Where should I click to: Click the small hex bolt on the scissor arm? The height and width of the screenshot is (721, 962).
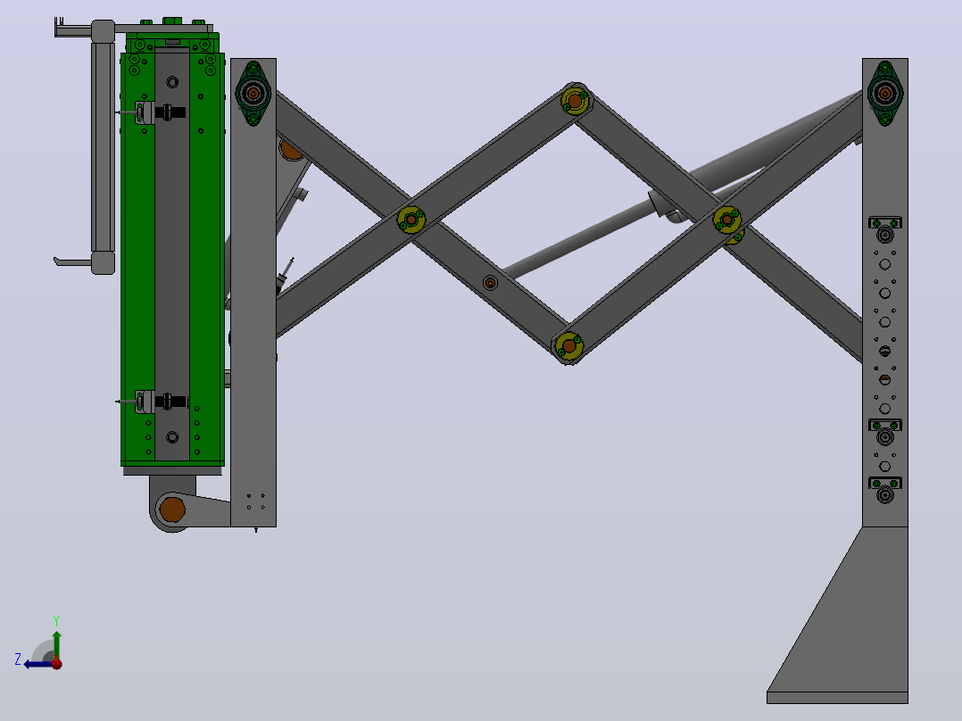tap(490, 283)
